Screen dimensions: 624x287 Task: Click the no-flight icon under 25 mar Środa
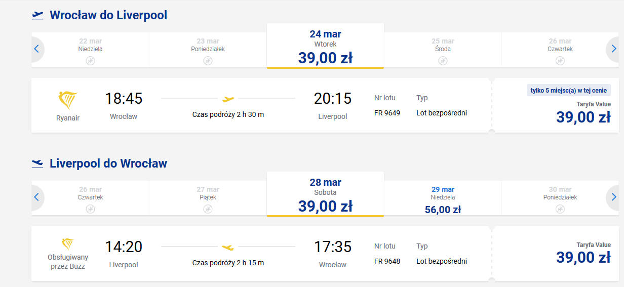point(443,61)
